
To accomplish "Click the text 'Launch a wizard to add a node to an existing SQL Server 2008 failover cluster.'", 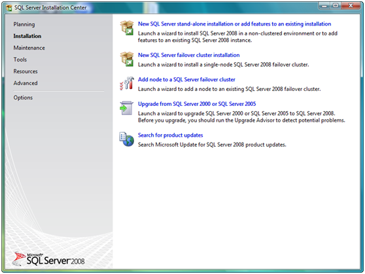I will [230, 89].
